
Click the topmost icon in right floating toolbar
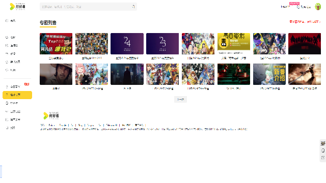pyautogui.click(x=322, y=143)
